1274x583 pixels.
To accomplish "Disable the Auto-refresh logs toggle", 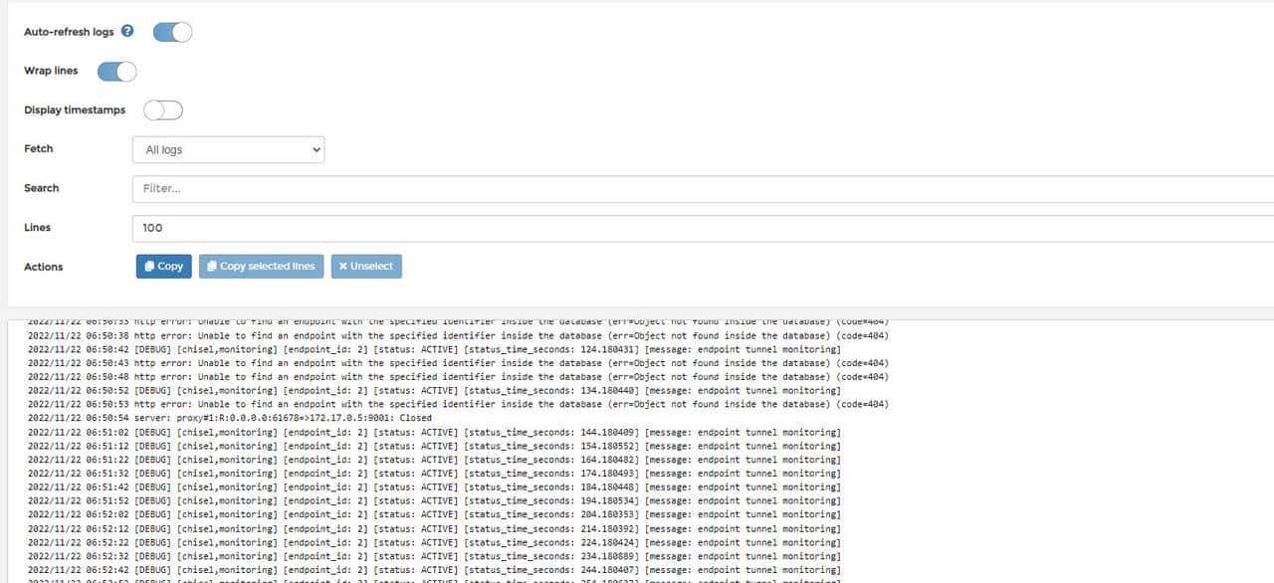I will coord(172,32).
